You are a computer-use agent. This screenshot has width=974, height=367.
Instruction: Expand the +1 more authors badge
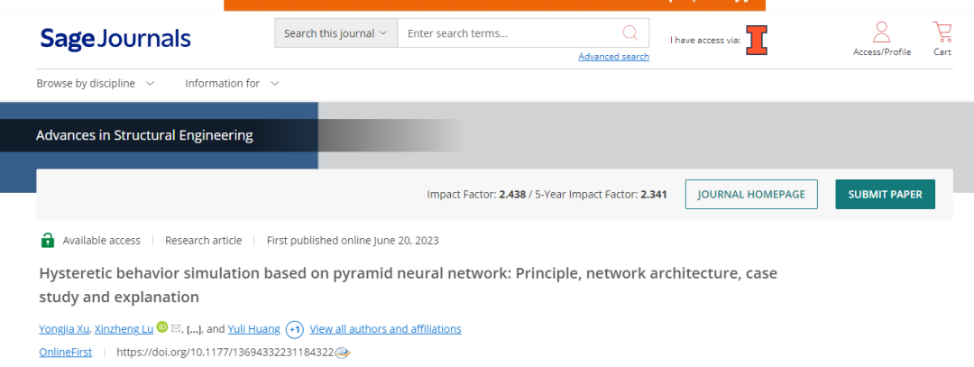click(x=295, y=329)
